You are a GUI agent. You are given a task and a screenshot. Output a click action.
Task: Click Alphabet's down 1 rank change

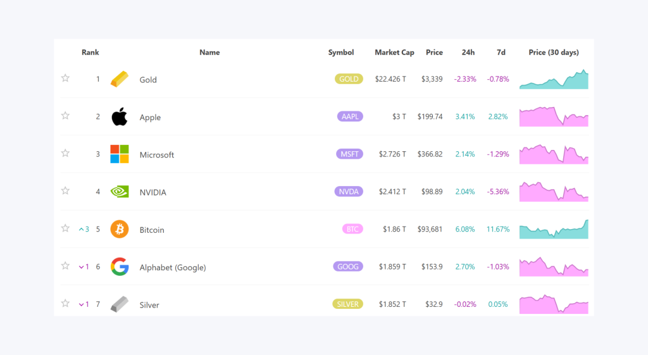click(84, 267)
